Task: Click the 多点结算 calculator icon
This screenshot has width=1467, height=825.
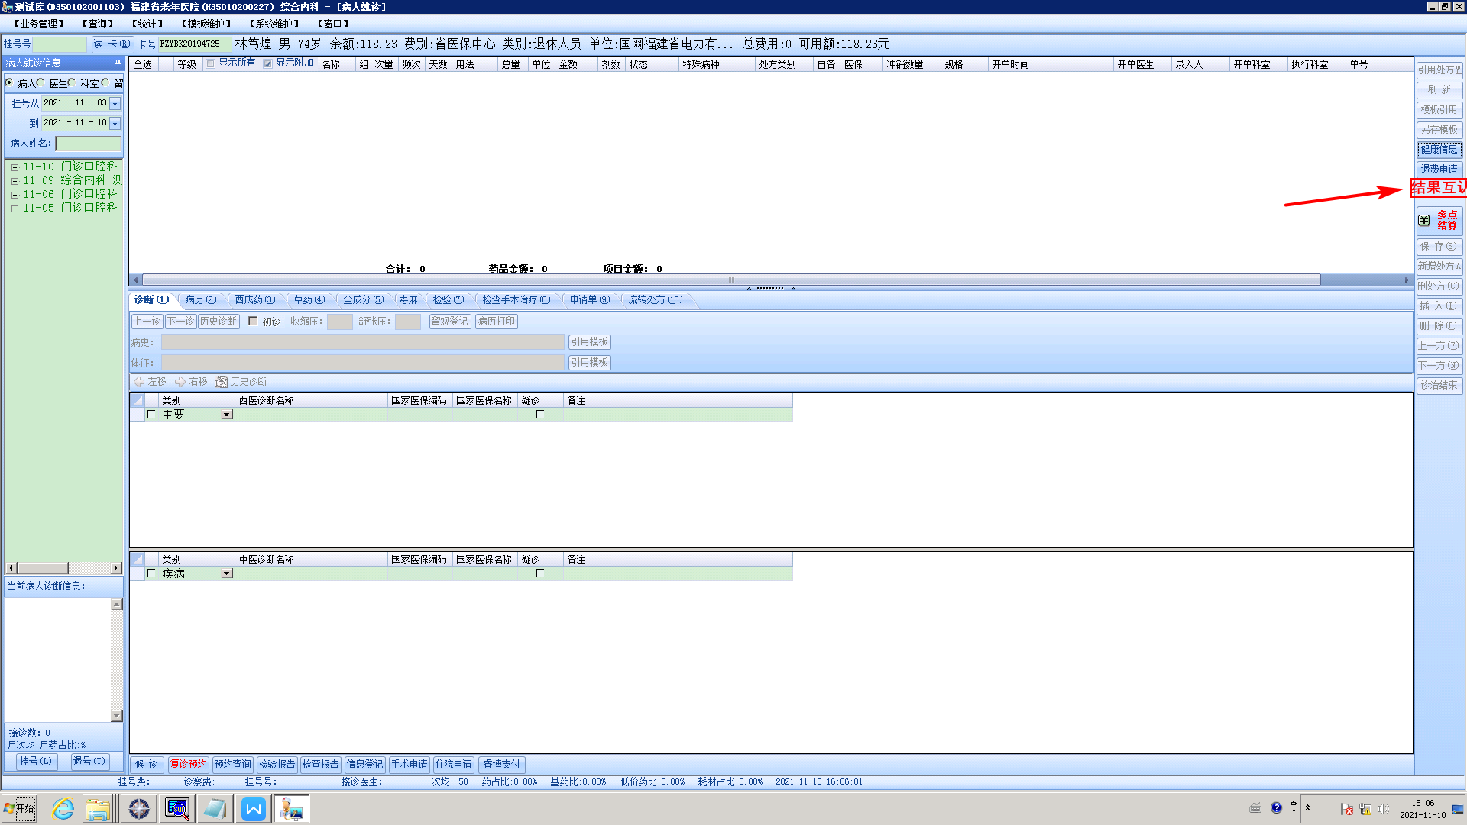Action: [x=1424, y=220]
